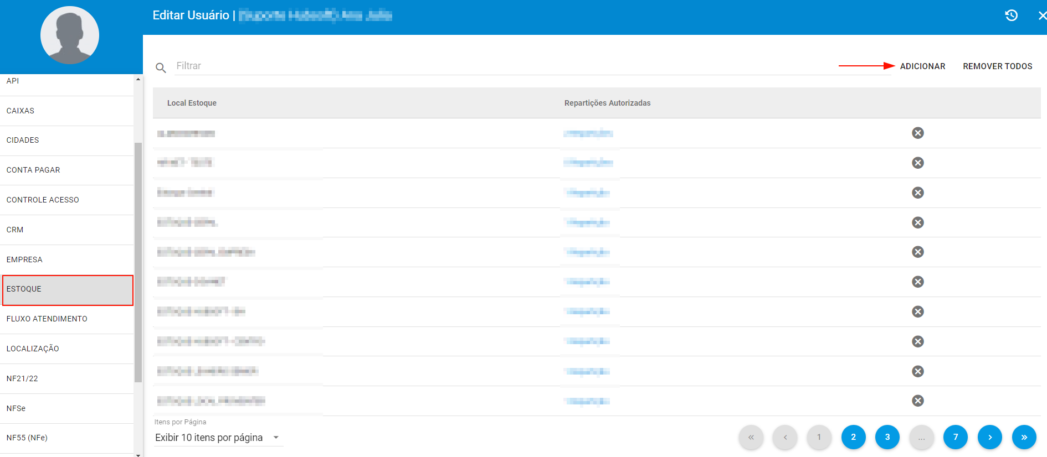1047x457 pixels.
Task: Open the CONTROLE ACESSO section
Action: click(67, 200)
